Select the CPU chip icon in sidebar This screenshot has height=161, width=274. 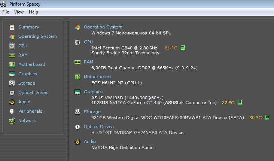[x=12, y=46]
